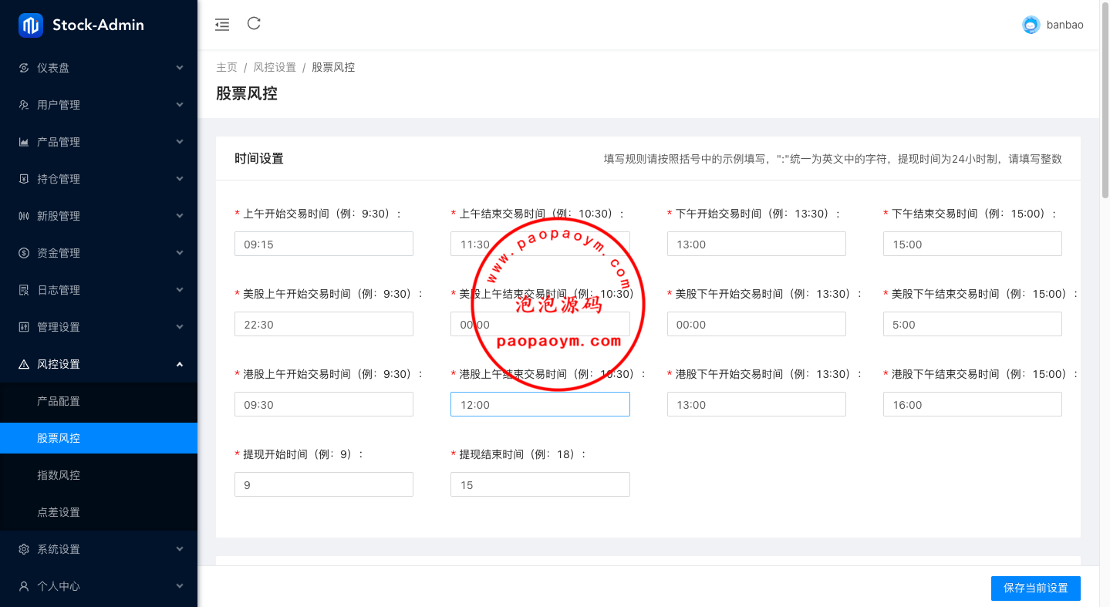Expand the 日志管理 menu chevron
The height and width of the screenshot is (607, 1110).
180,290
